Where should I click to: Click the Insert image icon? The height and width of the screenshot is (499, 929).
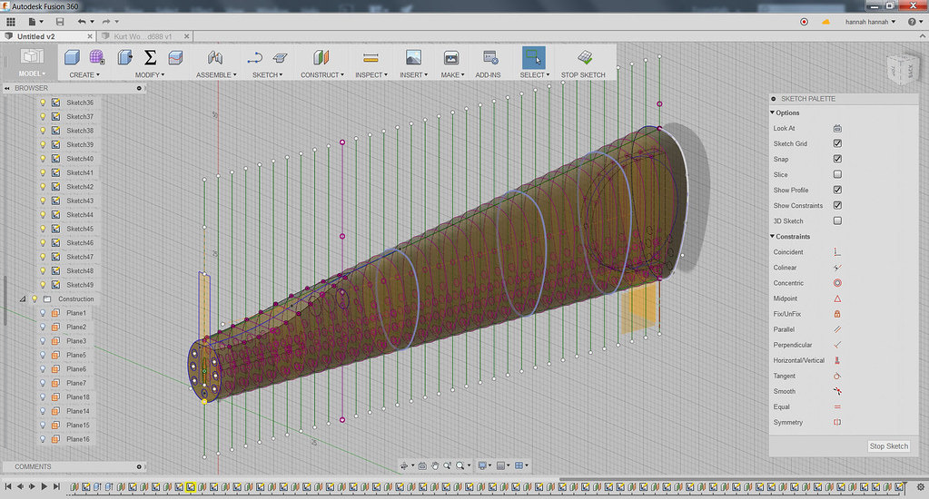pyautogui.click(x=413, y=57)
